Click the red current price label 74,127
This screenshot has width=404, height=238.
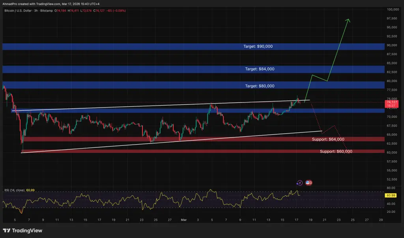point(392,102)
